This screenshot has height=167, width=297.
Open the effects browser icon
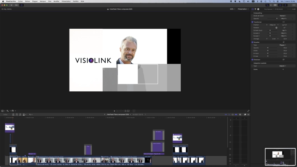(x=245, y=115)
